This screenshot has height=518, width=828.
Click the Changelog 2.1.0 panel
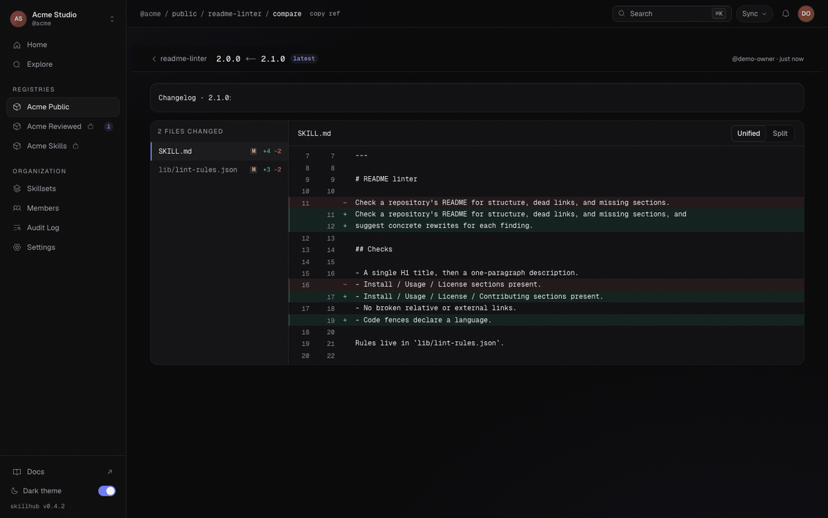coord(477,98)
